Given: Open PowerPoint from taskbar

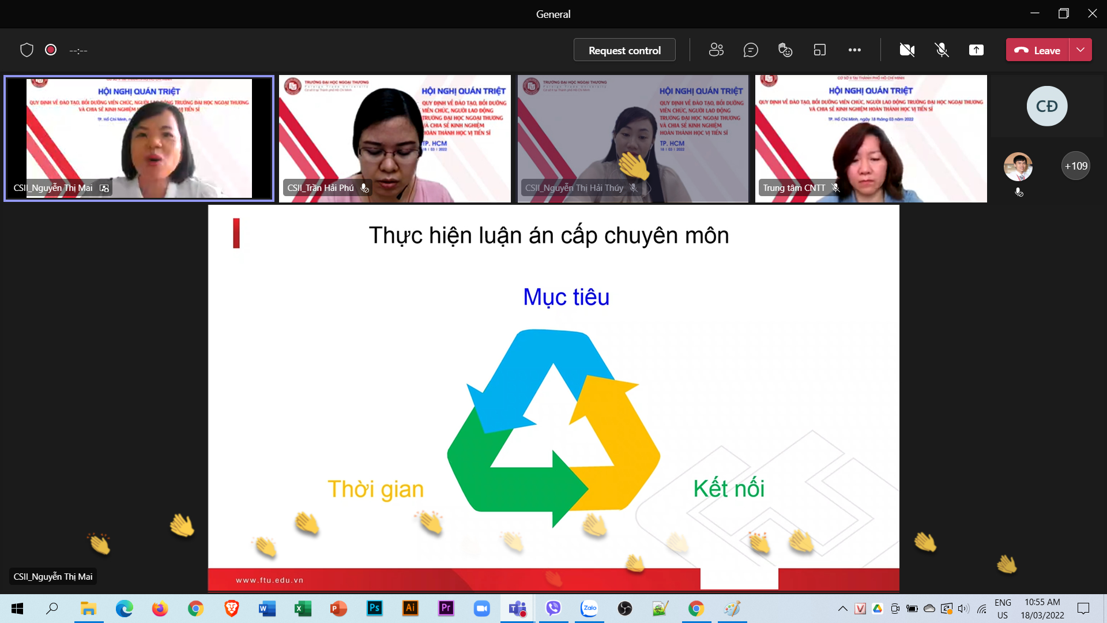Looking at the screenshot, I should point(338,609).
